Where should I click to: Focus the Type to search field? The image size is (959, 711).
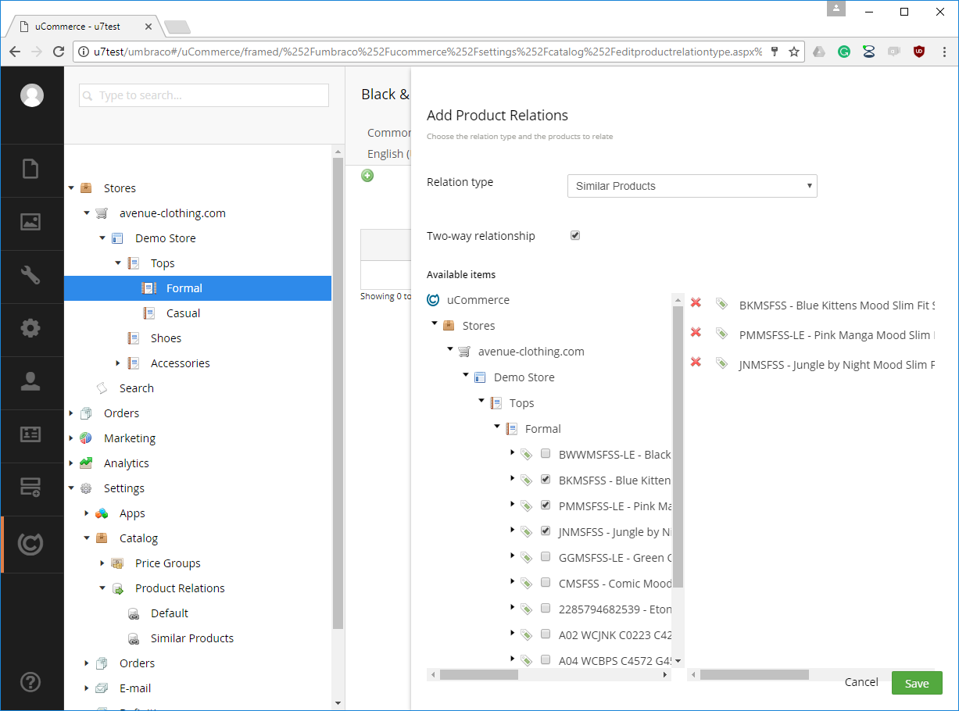point(203,95)
